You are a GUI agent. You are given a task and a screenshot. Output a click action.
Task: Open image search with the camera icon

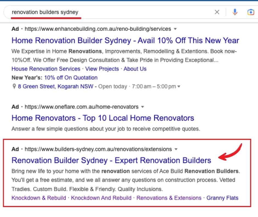tap(251, 12)
